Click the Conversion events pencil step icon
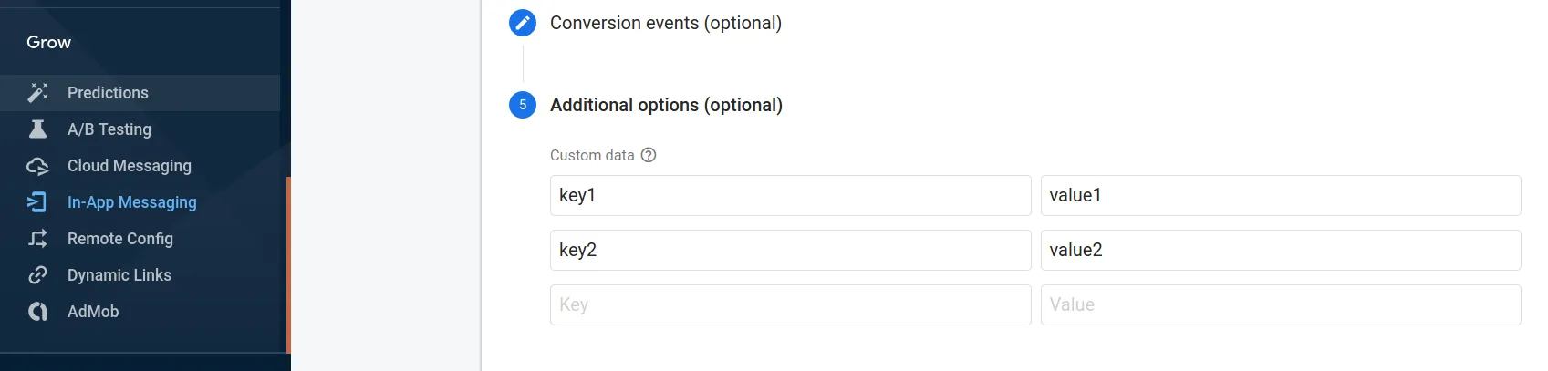The image size is (1548, 371). coord(523,23)
